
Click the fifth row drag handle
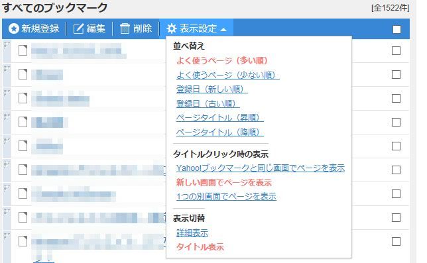coord(7,146)
